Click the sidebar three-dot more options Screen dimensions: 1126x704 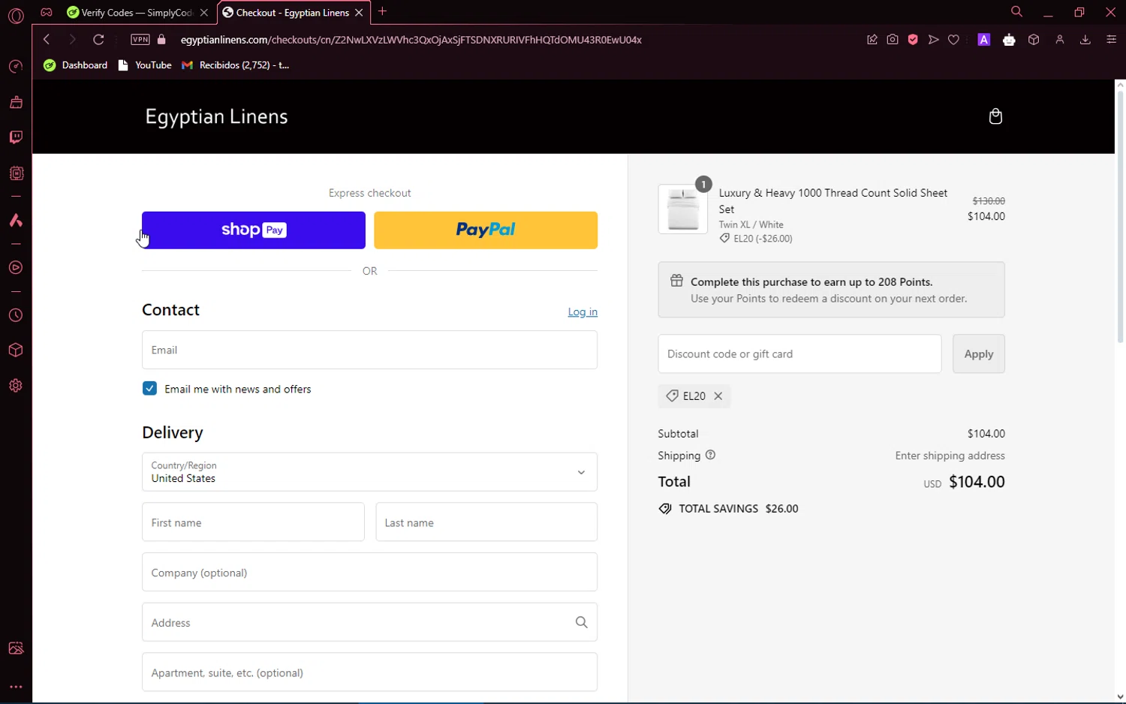coord(16,687)
